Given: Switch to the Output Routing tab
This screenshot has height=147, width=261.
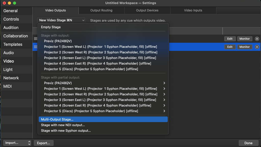Looking at the screenshot, I should pyautogui.click(x=101, y=10).
